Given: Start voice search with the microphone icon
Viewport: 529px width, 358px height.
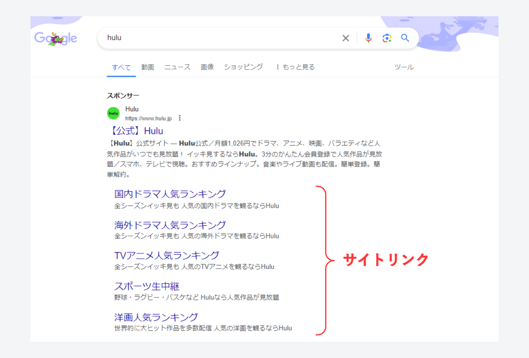Looking at the screenshot, I should (x=368, y=38).
